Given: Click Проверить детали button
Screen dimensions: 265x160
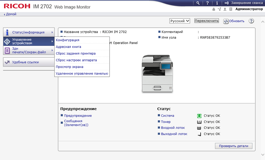Looking at the screenshot, I should [x=233, y=146].
